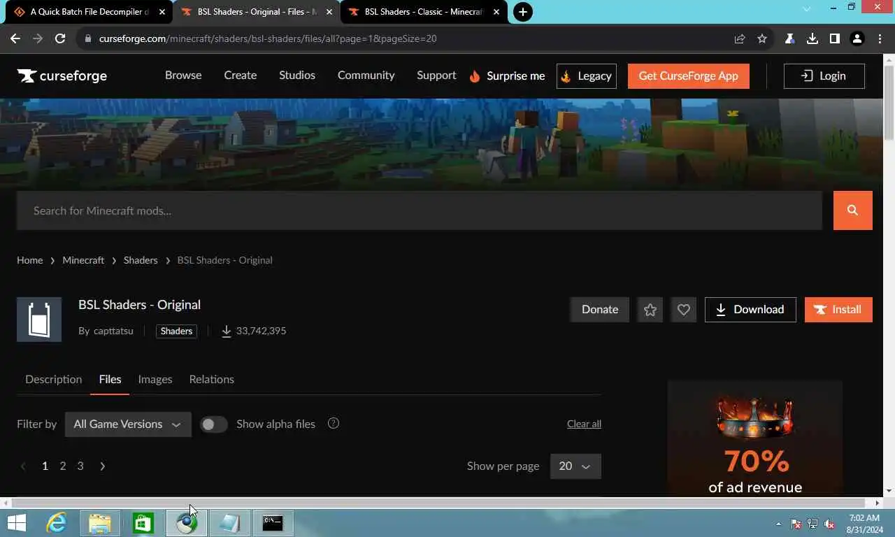895x537 pixels.
Task: Open File Explorer from taskbar
Action: [99, 523]
